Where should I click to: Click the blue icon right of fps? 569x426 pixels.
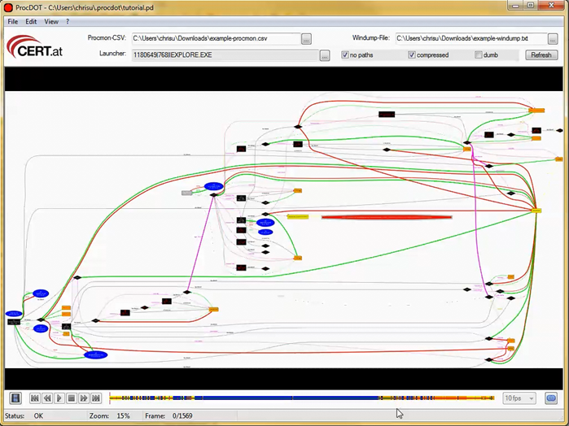(551, 398)
